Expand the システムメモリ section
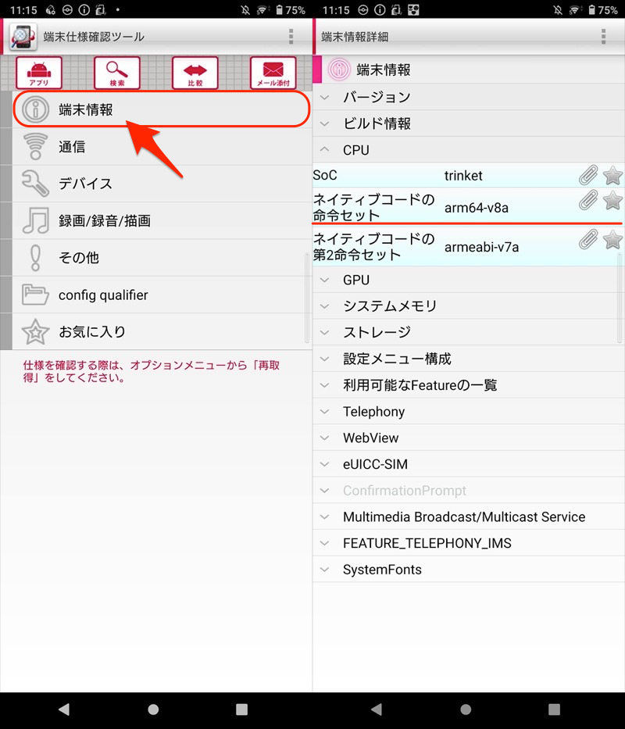Screen dimensions: 625x729 tap(389, 306)
